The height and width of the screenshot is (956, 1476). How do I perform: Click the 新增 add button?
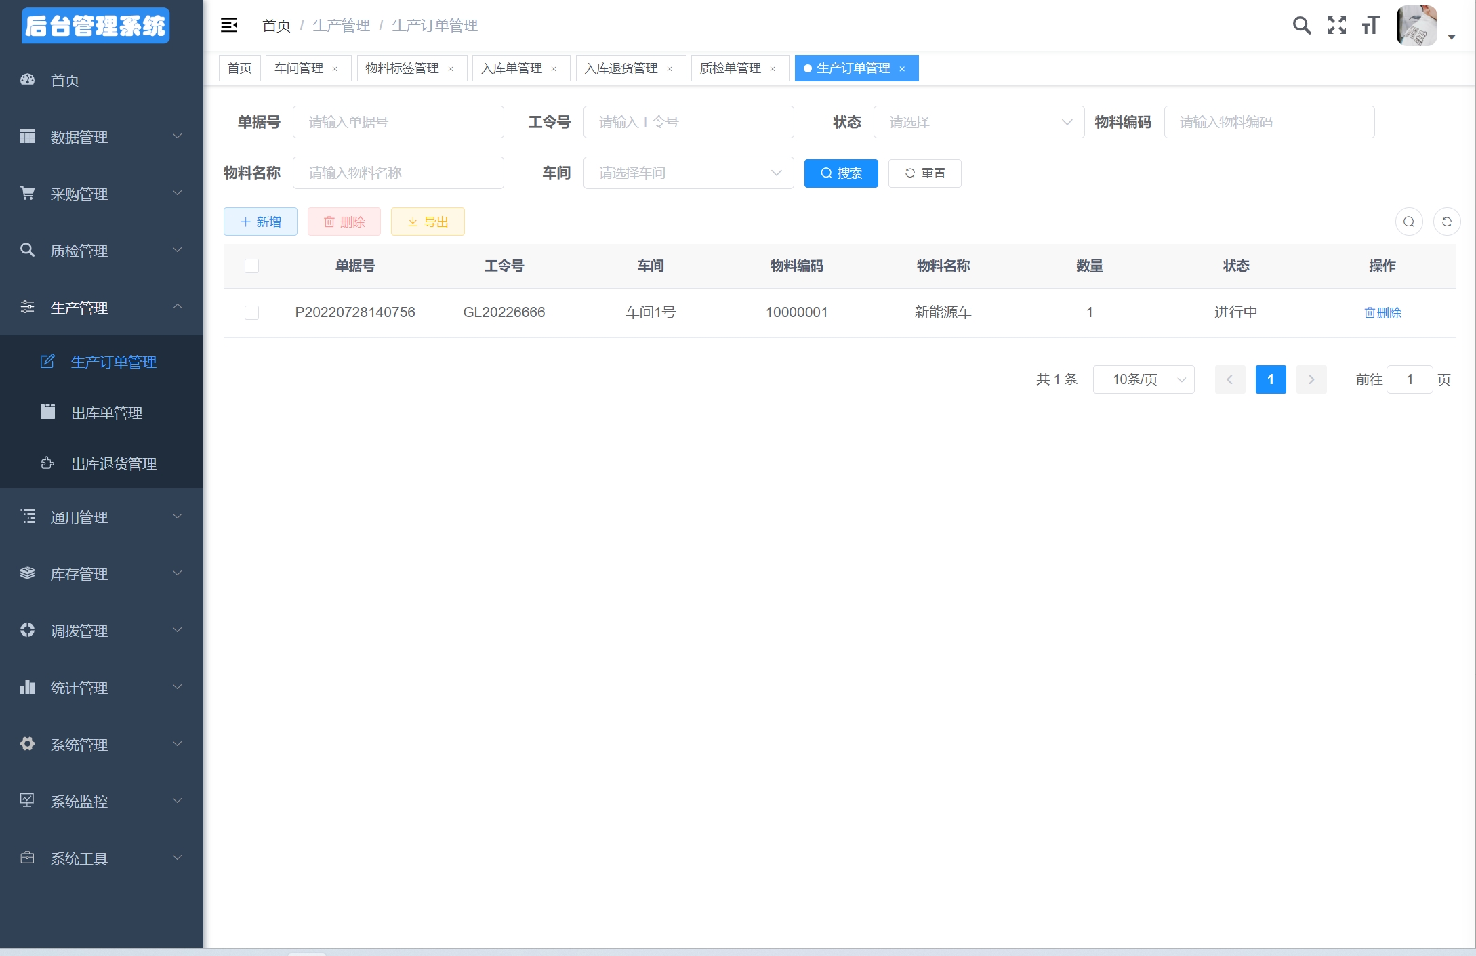260,222
